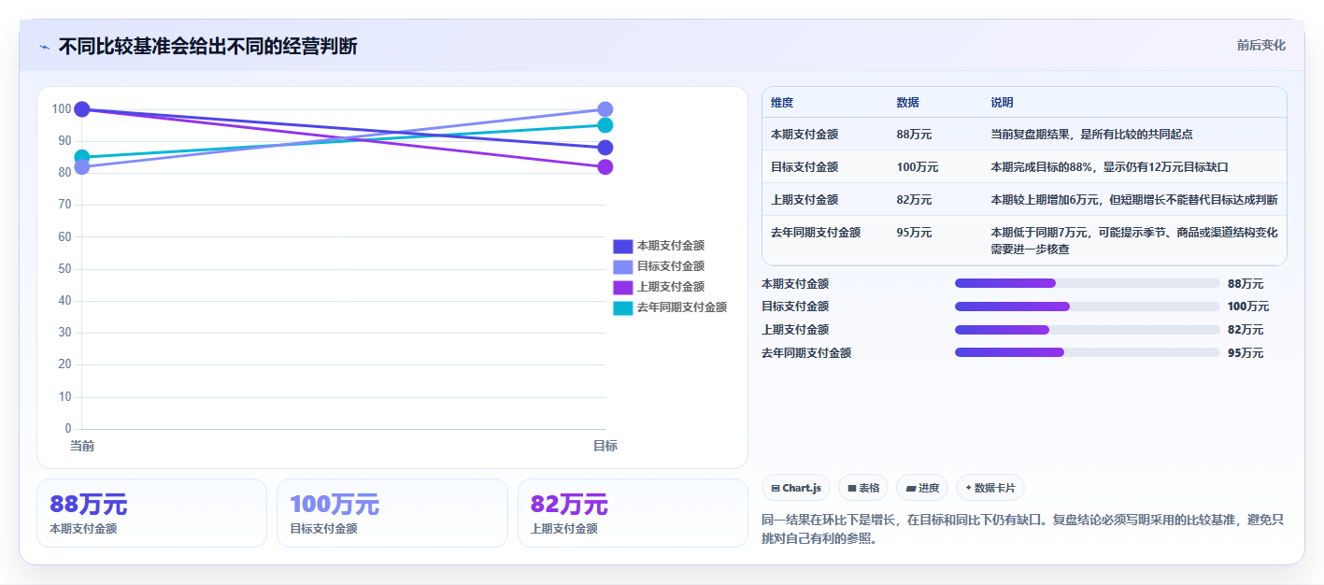Toggle the 去年同期支付金额 legend color box
This screenshot has height=585, width=1324.
623,308
